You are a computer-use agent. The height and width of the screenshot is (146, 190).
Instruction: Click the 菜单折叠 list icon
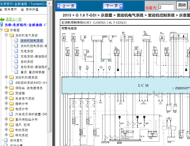(22, 10)
